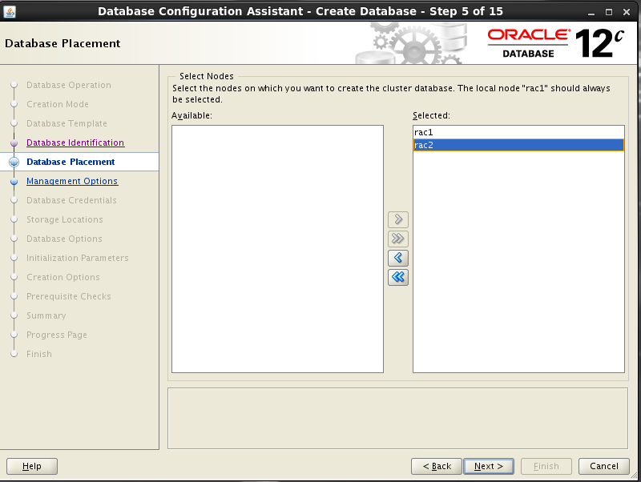Click the Summary step
Image resolution: width=641 pixels, height=482 pixels.
(x=46, y=315)
